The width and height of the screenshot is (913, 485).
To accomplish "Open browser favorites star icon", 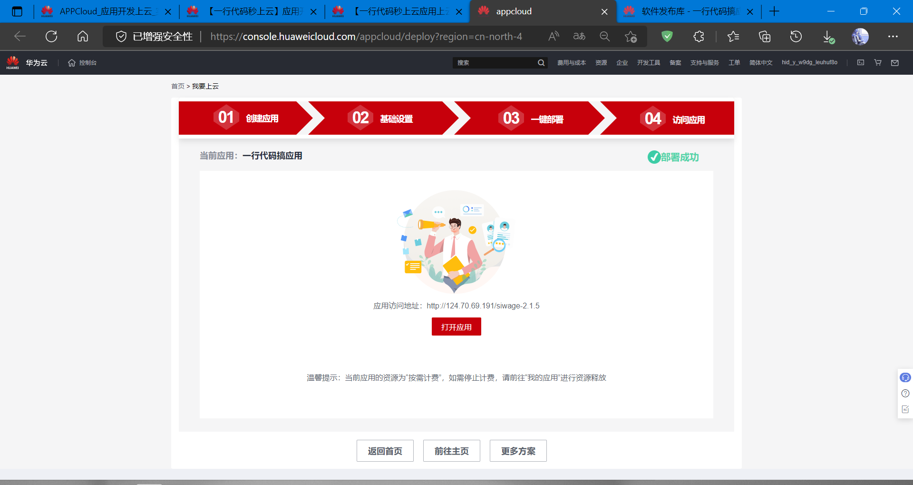I will pyautogui.click(x=733, y=36).
